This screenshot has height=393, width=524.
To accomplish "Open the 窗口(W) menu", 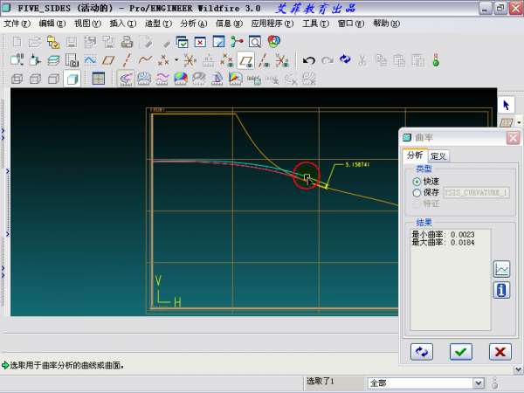I will tap(351, 24).
